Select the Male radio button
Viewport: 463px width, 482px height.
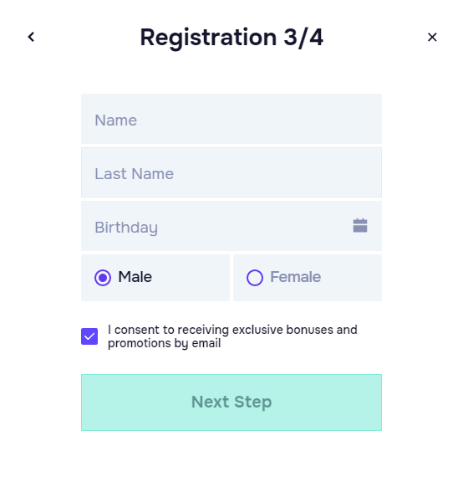[103, 278]
